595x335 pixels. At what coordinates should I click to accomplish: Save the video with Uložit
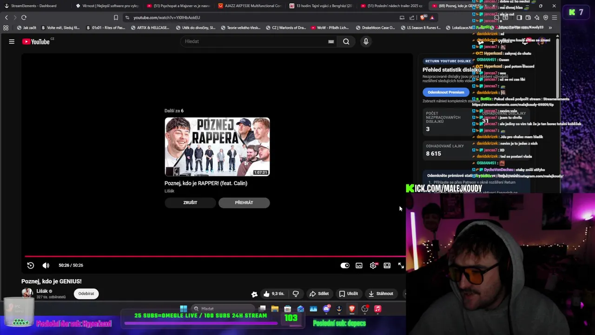point(349,294)
